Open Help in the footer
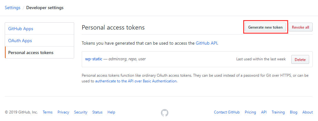318x121 pixels. (111, 112)
